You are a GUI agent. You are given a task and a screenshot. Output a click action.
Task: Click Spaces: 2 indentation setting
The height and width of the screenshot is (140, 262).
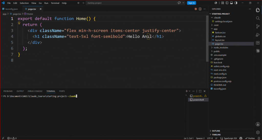pyautogui.click(x=200, y=138)
